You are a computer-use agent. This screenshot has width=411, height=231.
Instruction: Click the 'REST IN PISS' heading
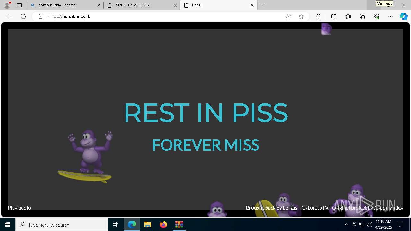pos(206,113)
